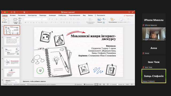Click the language русский (Украина) indicator
This screenshot has width=171, height=96.
tap(20, 85)
